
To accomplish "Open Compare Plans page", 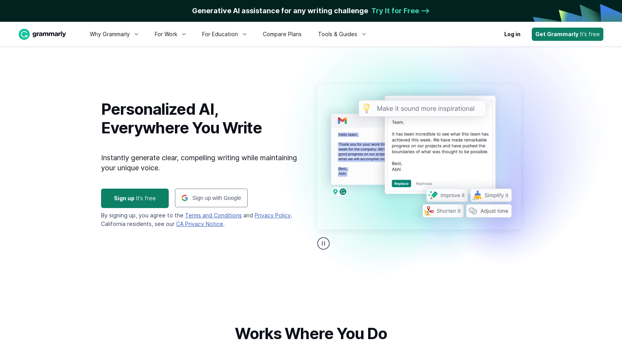I will 282,34.
